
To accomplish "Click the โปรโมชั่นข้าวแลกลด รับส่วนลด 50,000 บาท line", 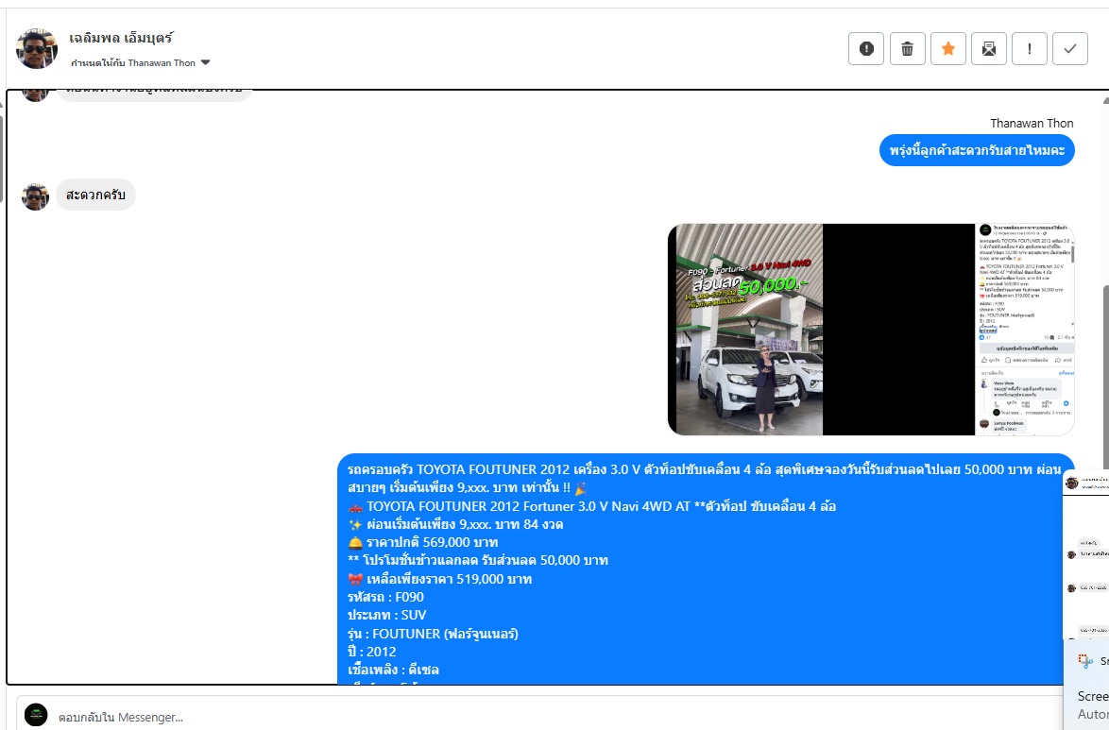I will click(x=477, y=560).
